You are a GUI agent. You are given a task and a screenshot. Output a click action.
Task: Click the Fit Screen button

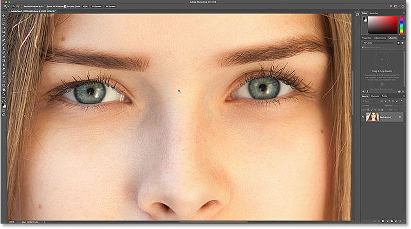click(x=98, y=6)
